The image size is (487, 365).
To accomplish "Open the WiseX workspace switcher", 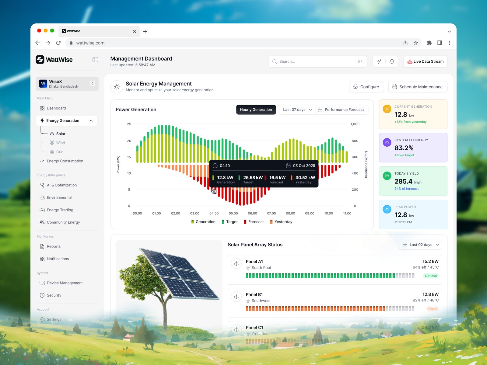I will [67, 84].
